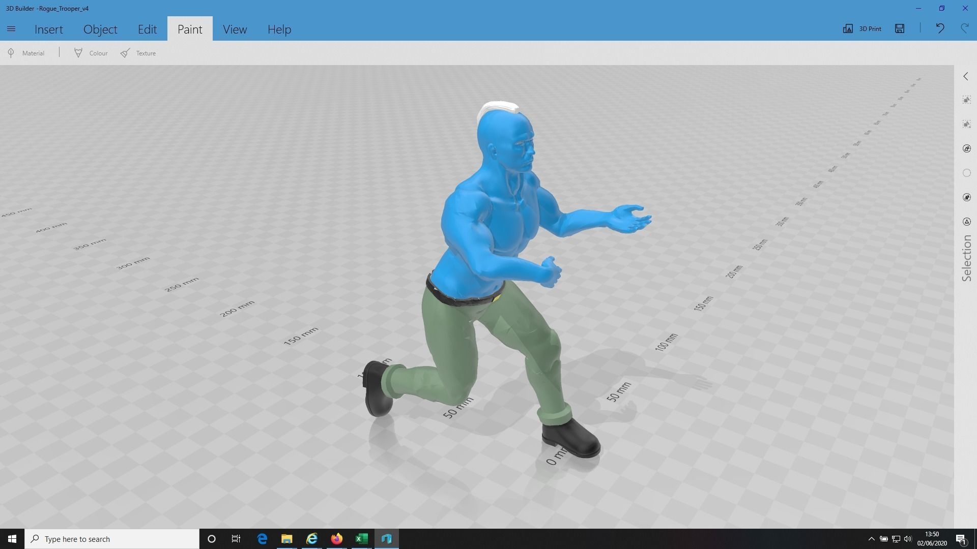977x549 pixels.
Task: Open the Edit tab
Action: click(x=147, y=29)
